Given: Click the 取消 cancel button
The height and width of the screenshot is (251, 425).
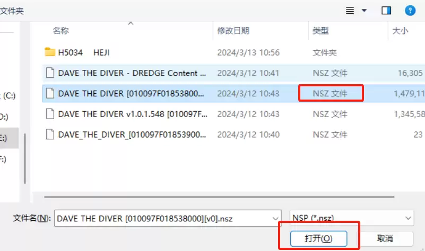Looking at the screenshot, I should [x=385, y=238].
